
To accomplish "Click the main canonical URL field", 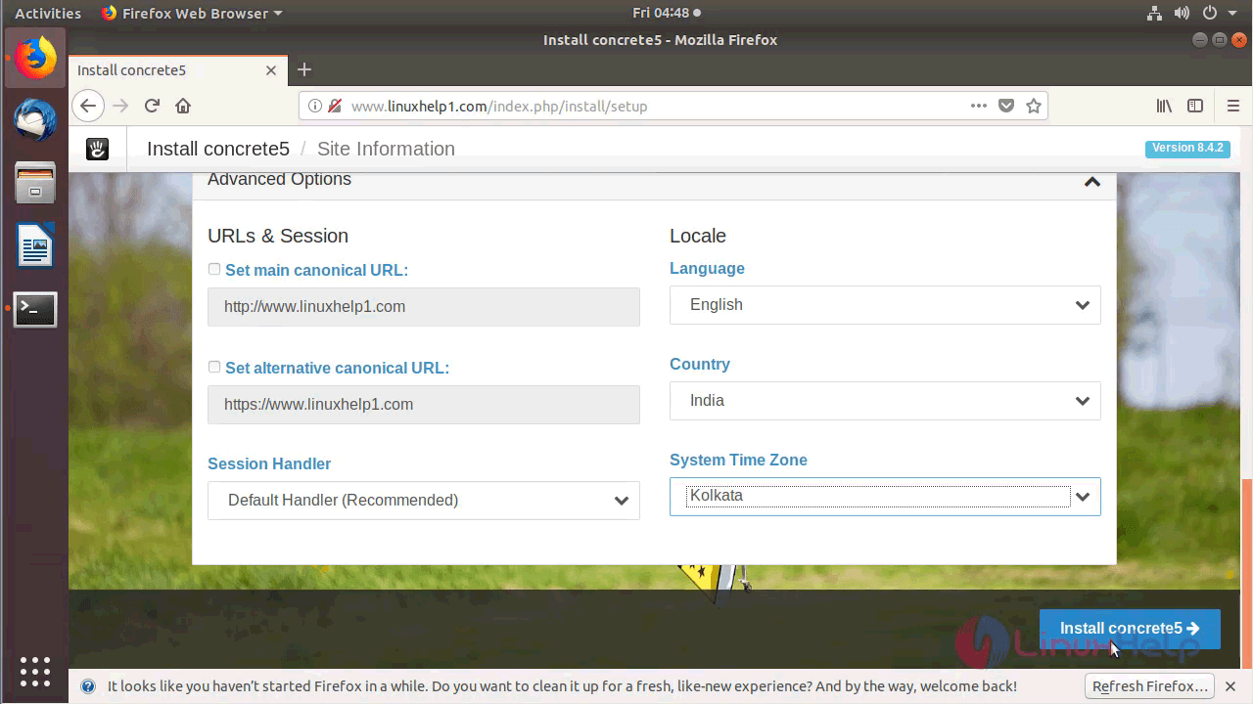I will pyautogui.click(x=424, y=307).
